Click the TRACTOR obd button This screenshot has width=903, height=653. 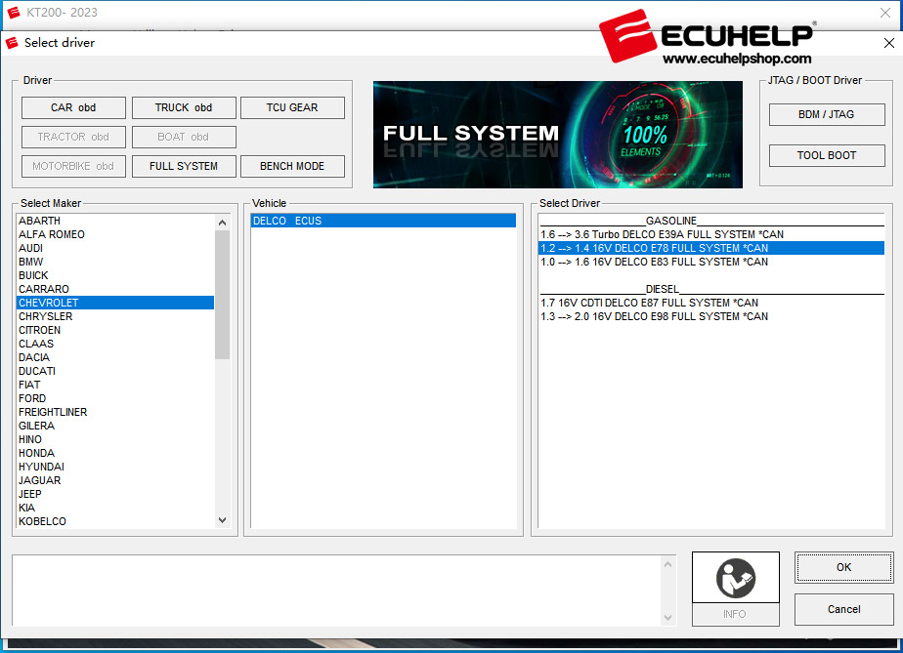pyautogui.click(x=73, y=137)
